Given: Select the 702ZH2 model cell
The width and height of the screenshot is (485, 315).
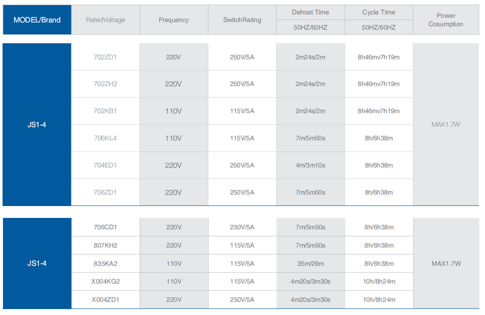Looking at the screenshot, I should click(x=105, y=84).
